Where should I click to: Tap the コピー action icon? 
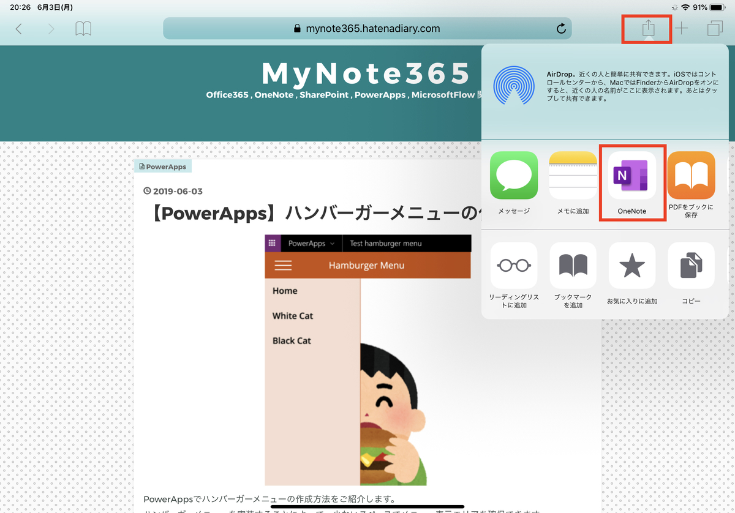pos(691,266)
